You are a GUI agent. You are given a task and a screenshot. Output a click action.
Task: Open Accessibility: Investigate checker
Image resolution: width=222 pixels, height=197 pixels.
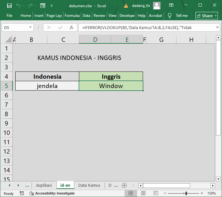coord(52,193)
